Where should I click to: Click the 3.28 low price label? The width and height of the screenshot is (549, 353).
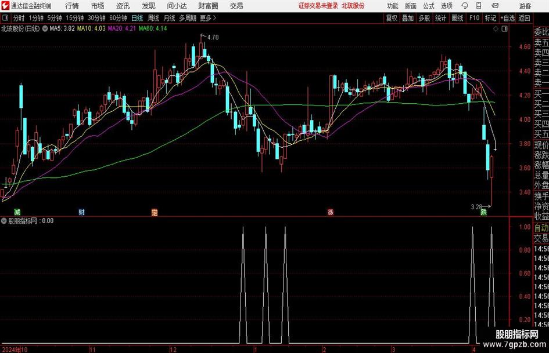point(476,207)
